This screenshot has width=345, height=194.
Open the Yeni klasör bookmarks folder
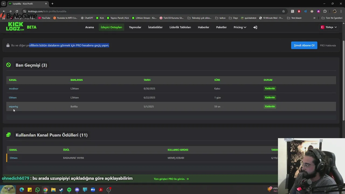point(294,18)
